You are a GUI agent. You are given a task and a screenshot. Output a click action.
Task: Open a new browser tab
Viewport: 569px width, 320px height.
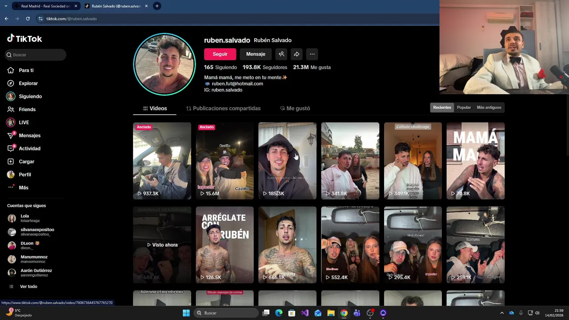[157, 6]
